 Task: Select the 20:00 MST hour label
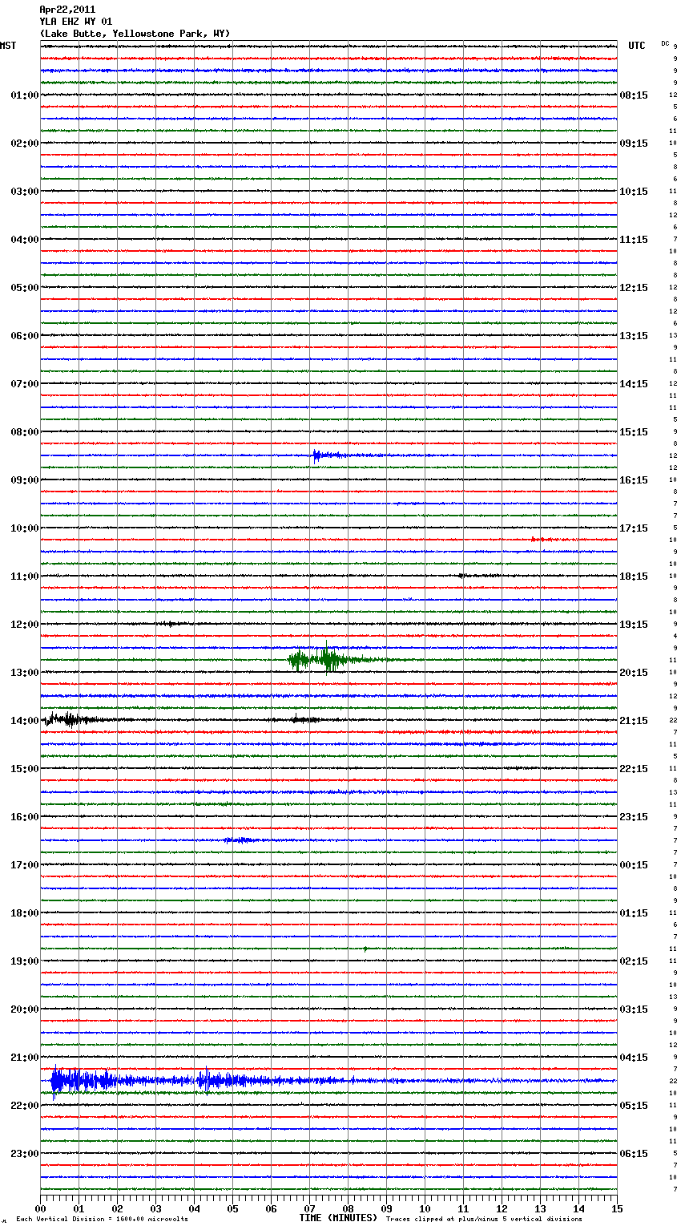tap(25, 1009)
